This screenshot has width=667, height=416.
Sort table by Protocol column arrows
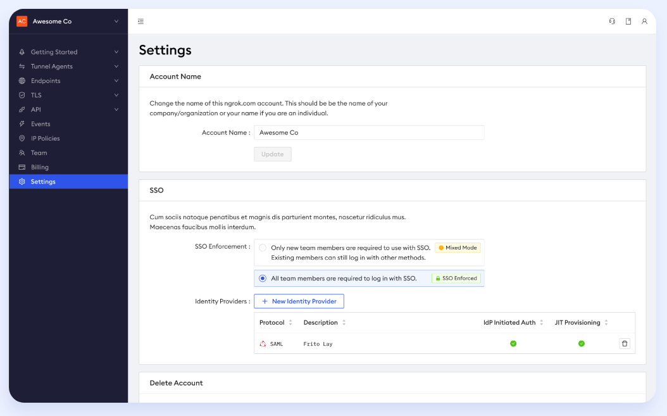(x=290, y=323)
